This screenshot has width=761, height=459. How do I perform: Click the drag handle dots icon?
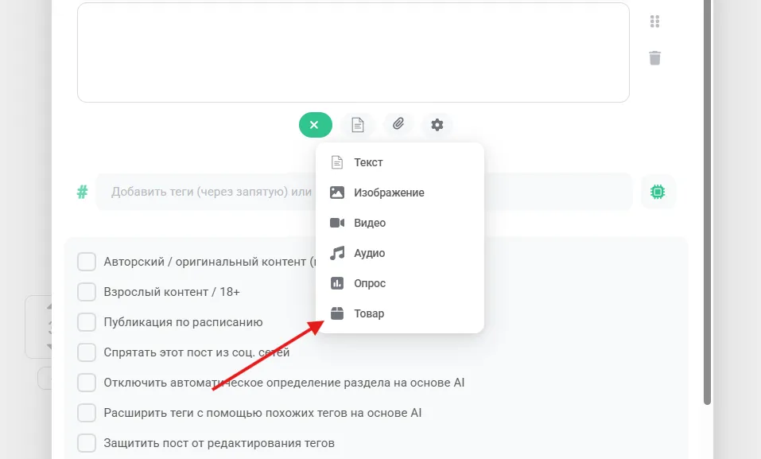pyautogui.click(x=654, y=21)
